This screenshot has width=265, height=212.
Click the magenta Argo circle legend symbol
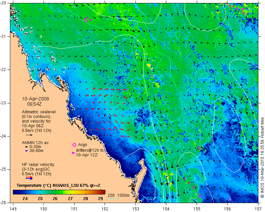[74, 145]
